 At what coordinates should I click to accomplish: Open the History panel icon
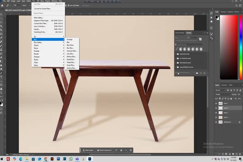pos(211,13)
